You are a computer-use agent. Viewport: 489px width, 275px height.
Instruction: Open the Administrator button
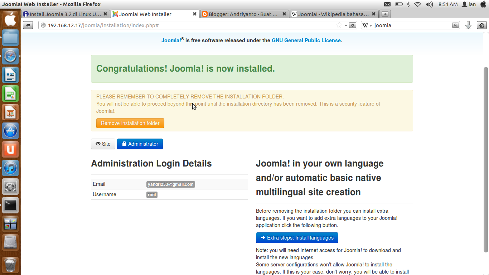[140, 144]
